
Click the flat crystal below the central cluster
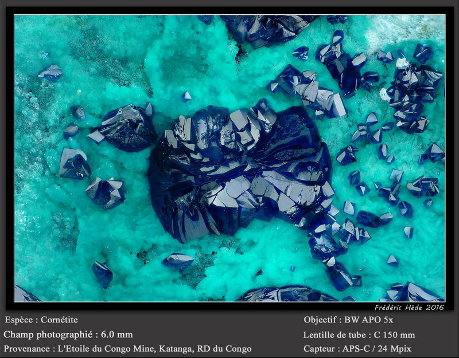pyautogui.click(x=178, y=261)
